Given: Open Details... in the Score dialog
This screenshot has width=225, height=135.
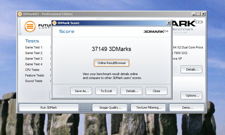Looking at the screenshot, I should [131, 91].
